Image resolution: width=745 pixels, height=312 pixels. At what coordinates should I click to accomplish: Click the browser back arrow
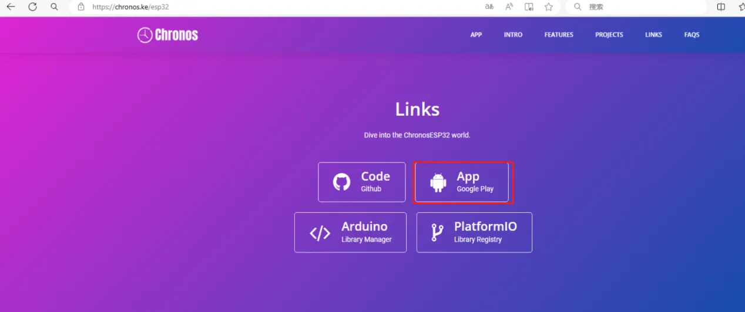(11, 7)
